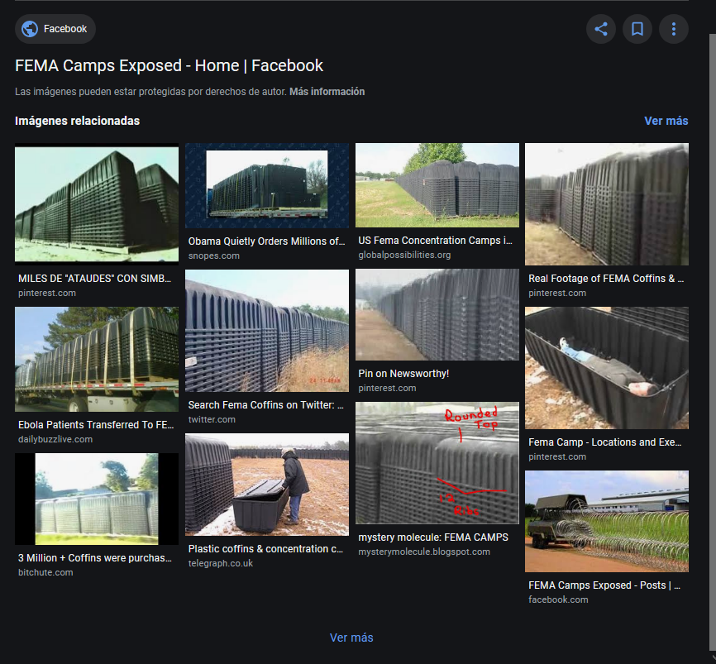Click the 'globalpossibilities.org' source label
The height and width of the screenshot is (664, 716).
point(404,255)
